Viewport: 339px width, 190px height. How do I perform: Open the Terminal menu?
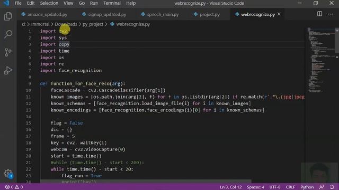(112, 3)
